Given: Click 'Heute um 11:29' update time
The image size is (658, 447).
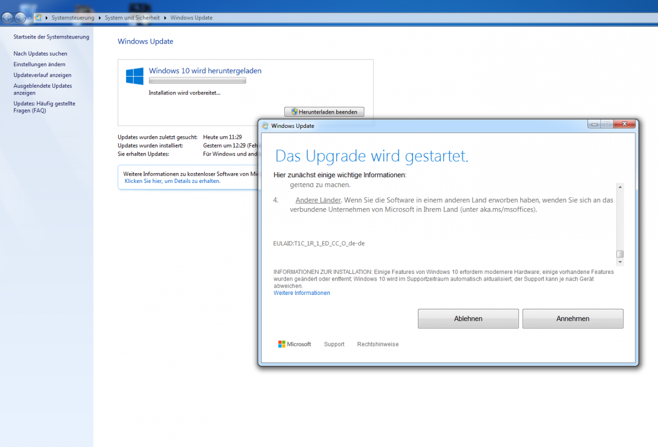Looking at the screenshot, I should click(223, 137).
